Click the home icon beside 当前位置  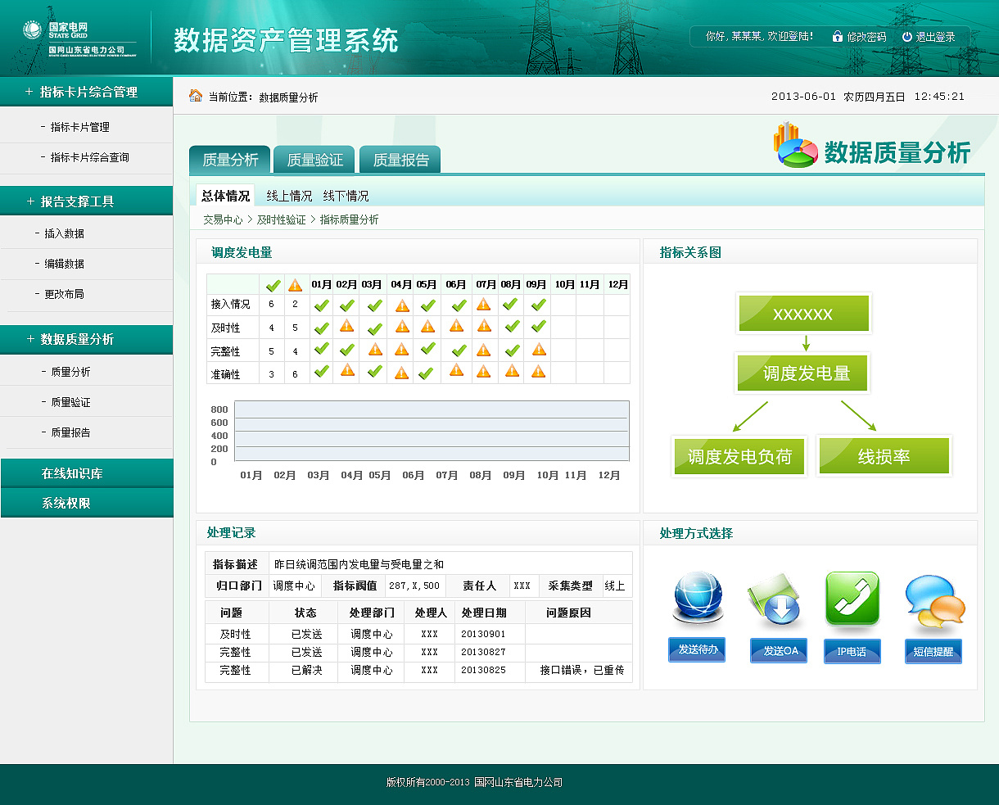195,95
